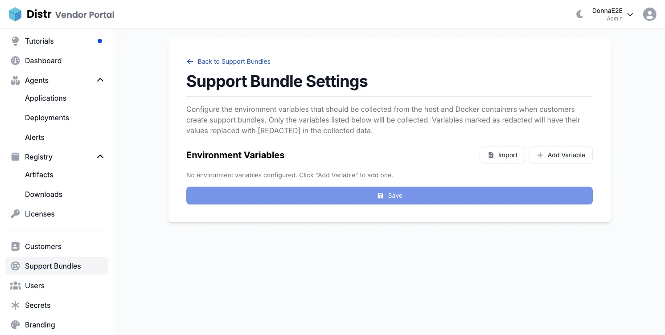Select the Support Bundles lifebuoy icon
The width and height of the screenshot is (665, 335).
tap(15, 266)
